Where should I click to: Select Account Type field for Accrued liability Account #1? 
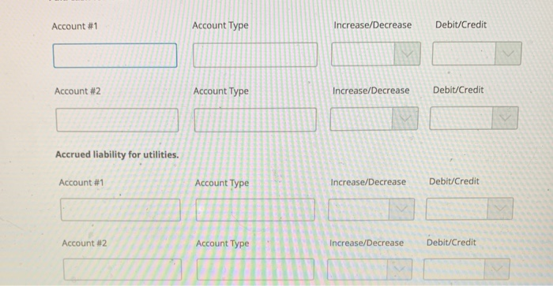(x=255, y=210)
